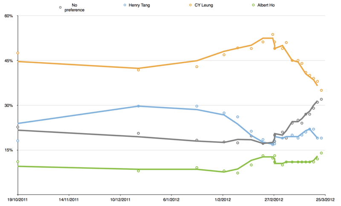Click the 27/2/2012 date label

[x=273, y=199]
